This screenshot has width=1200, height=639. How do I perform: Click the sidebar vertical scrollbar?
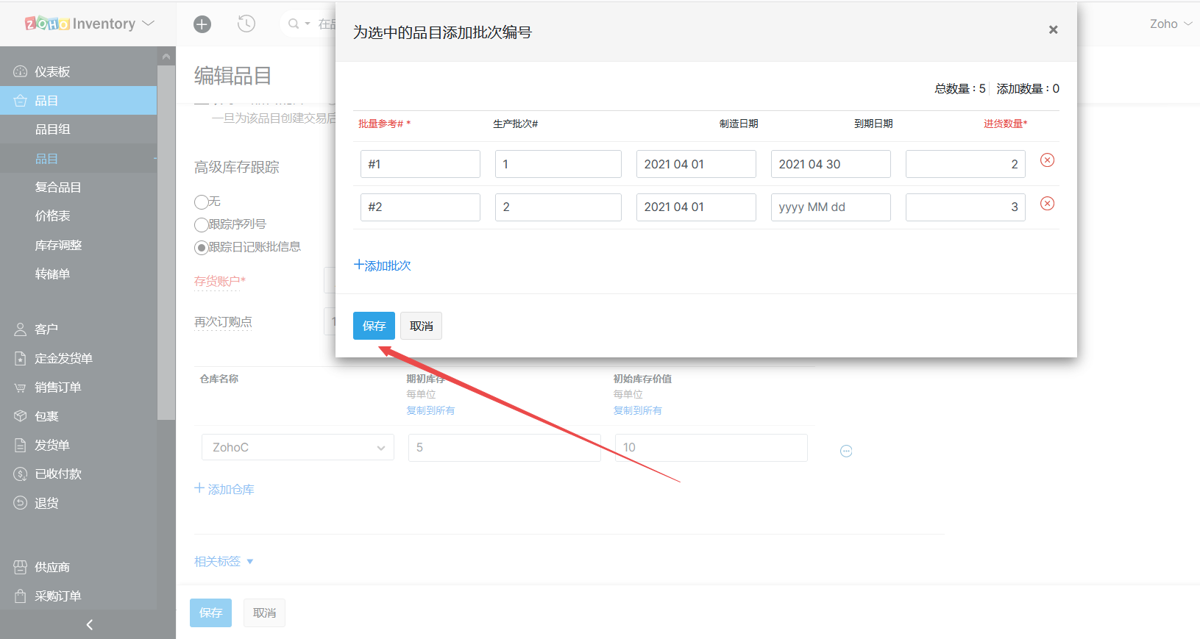point(166,243)
